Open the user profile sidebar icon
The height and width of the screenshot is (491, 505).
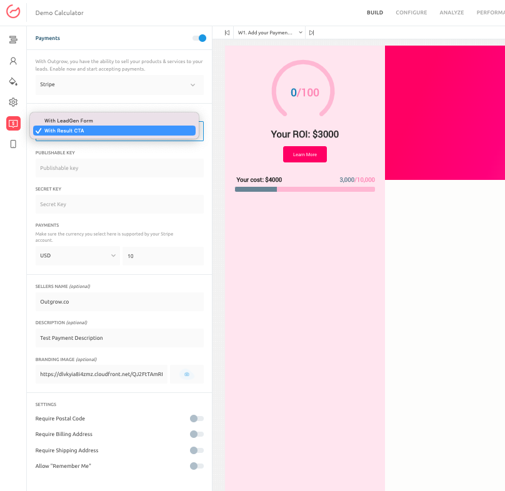[x=13, y=61]
